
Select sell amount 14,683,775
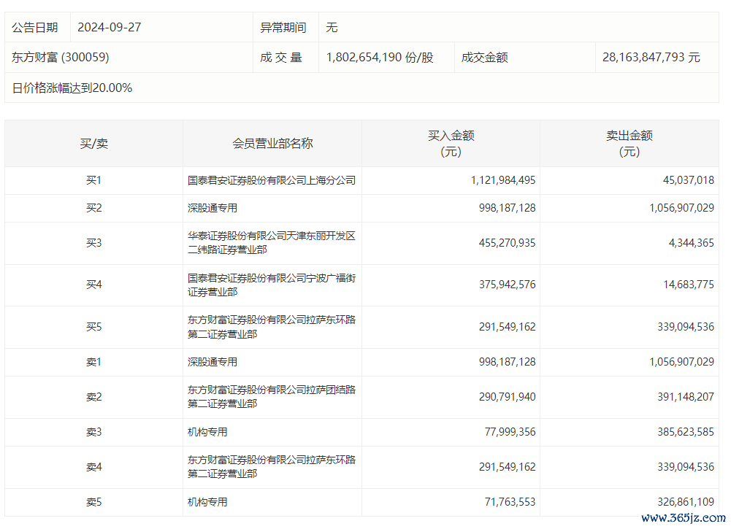click(689, 285)
